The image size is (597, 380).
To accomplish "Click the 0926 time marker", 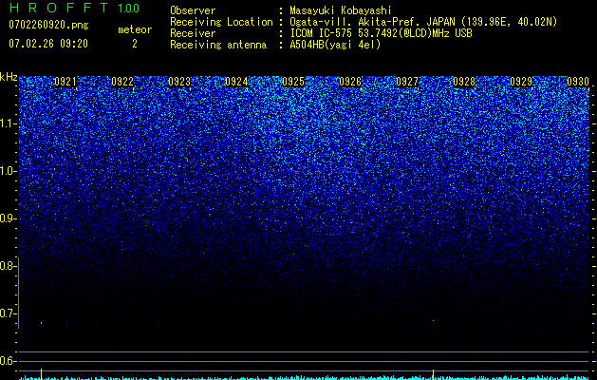I will click(x=350, y=82).
